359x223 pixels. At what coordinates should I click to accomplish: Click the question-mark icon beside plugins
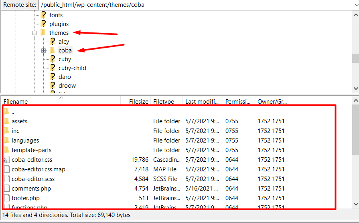[43, 24]
